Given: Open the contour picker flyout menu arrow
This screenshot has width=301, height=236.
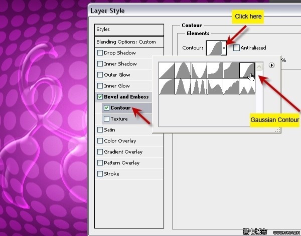Looking at the screenshot, I should click(x=271, y=65).
